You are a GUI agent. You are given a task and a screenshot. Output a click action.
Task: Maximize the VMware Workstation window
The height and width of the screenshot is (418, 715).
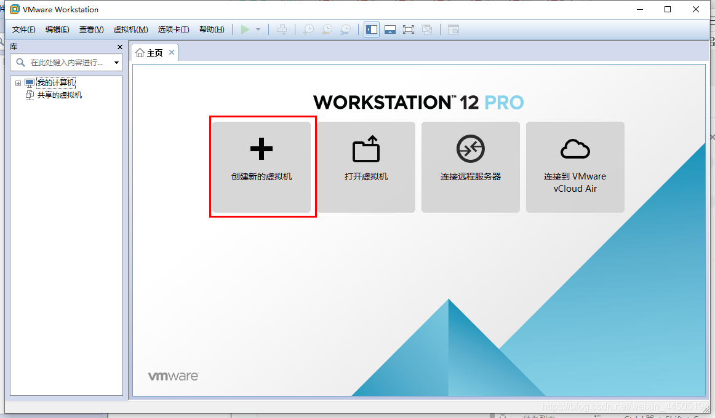(668, 10)
